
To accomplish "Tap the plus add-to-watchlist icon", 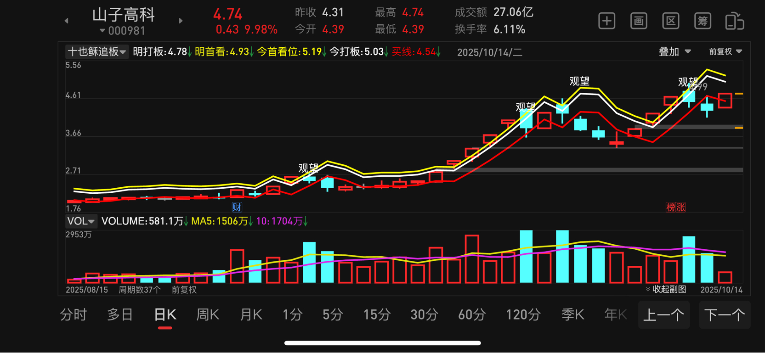I will [x=606, y=21].
